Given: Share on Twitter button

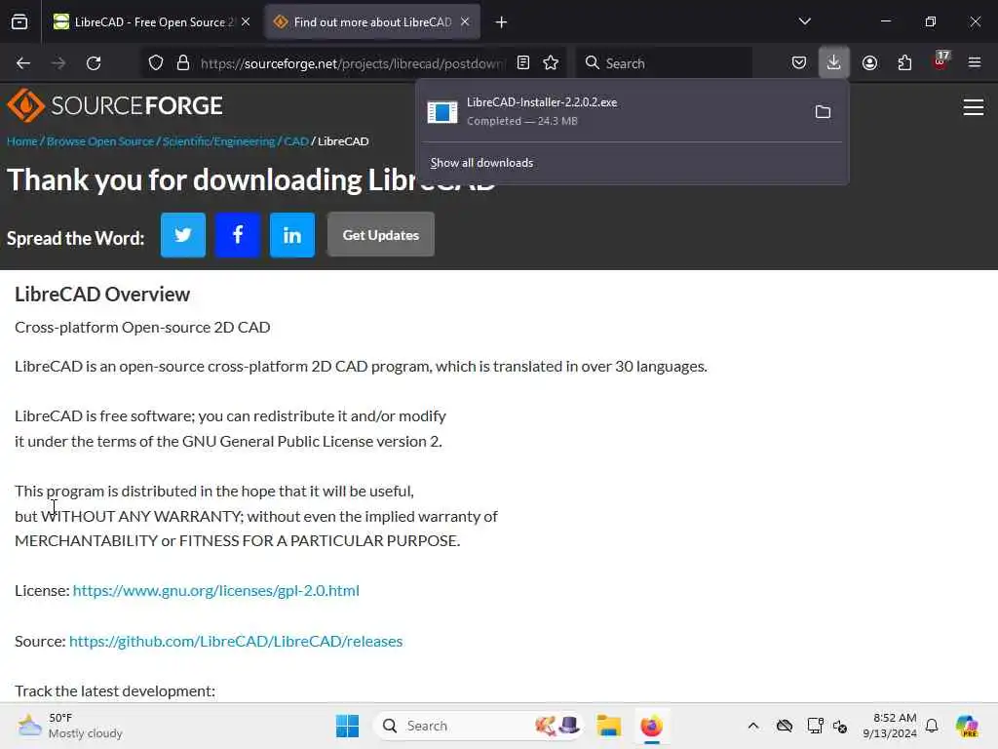Looking at the screenshot, I should coord(183,235).
